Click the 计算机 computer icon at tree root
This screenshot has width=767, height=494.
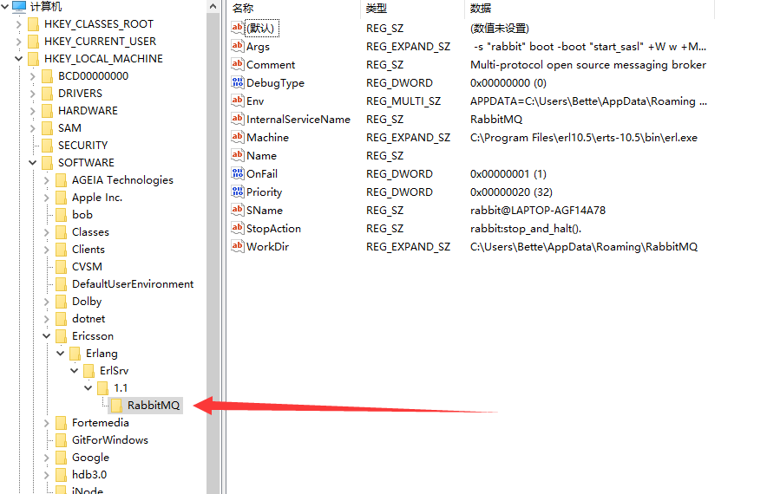point(19,6)
